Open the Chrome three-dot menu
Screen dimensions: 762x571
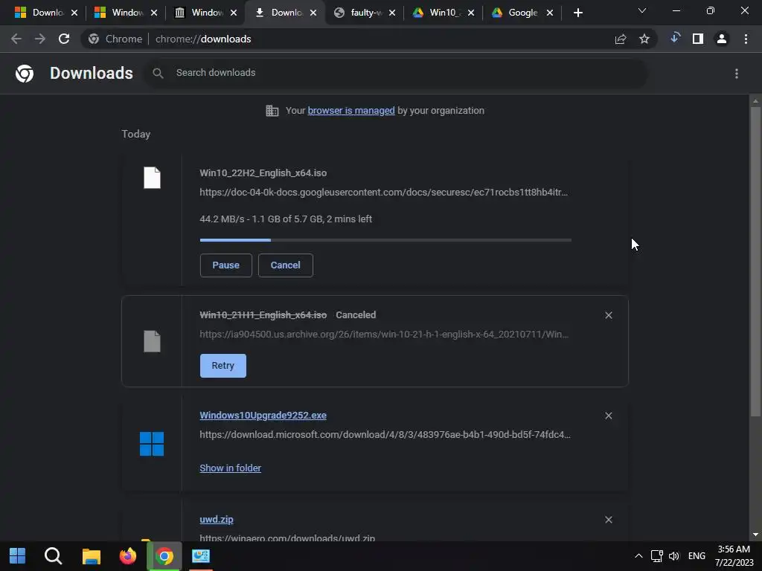[x=746, y=39]
